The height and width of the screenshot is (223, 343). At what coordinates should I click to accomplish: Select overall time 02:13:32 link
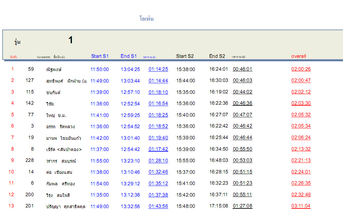click(x=301, y=149)
